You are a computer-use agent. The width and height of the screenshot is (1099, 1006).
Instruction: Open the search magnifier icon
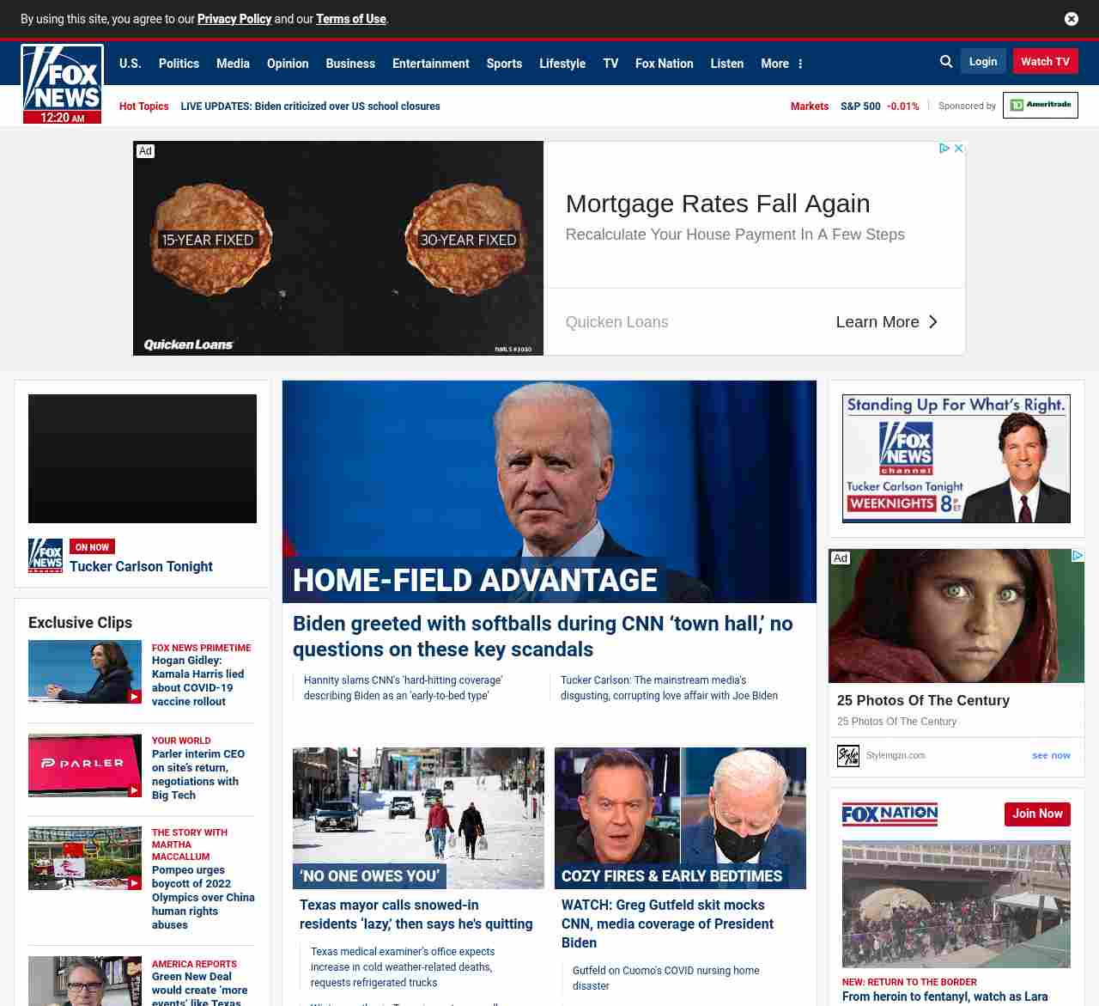[946, 62]
